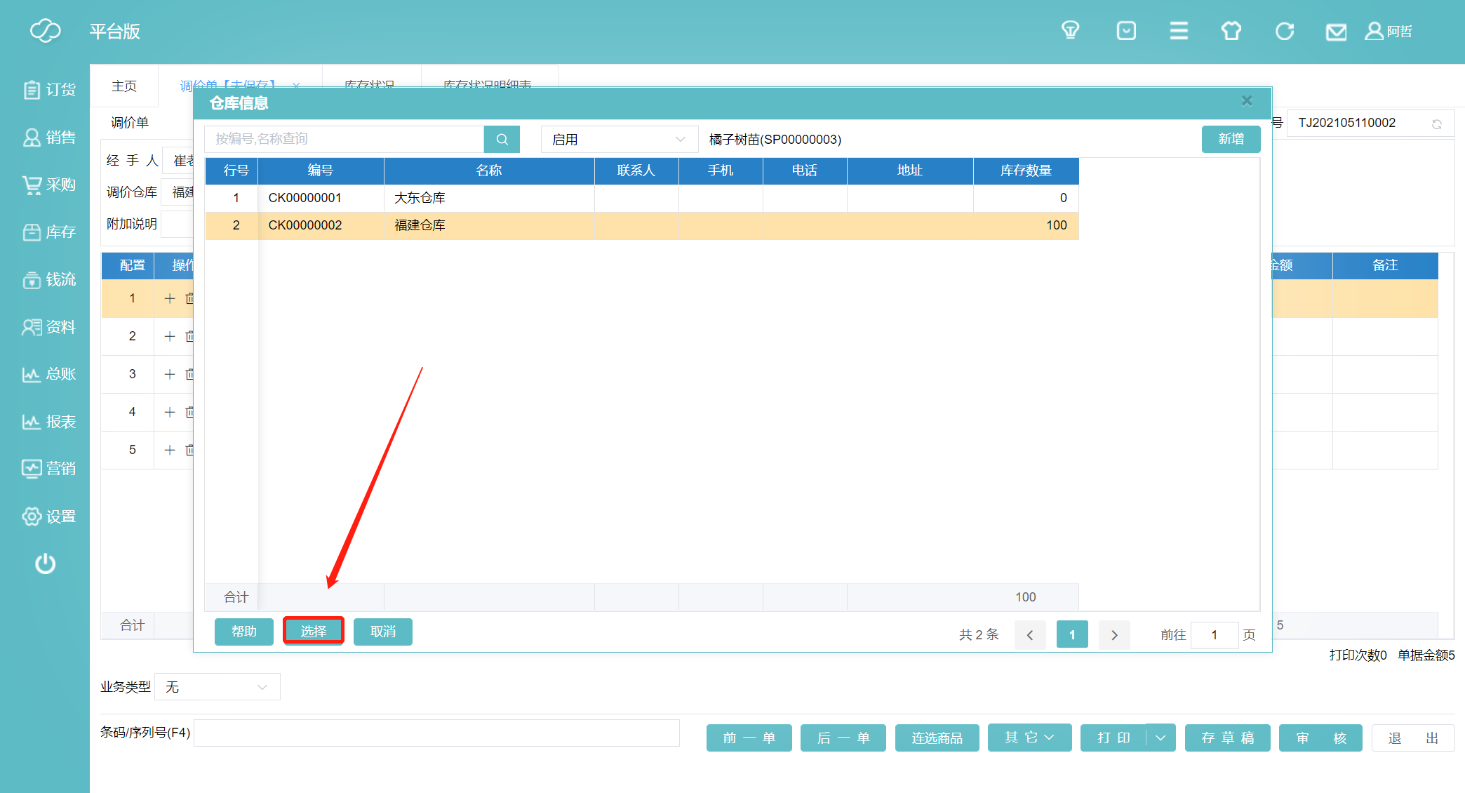
Task: Open the 其它 dropdown button
Action: (1029, 738)
